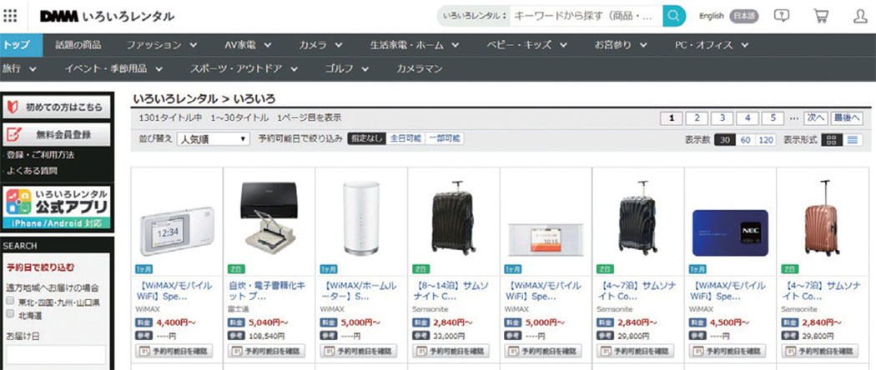Open the apps grid menu icon

click(x=10, y=16)
